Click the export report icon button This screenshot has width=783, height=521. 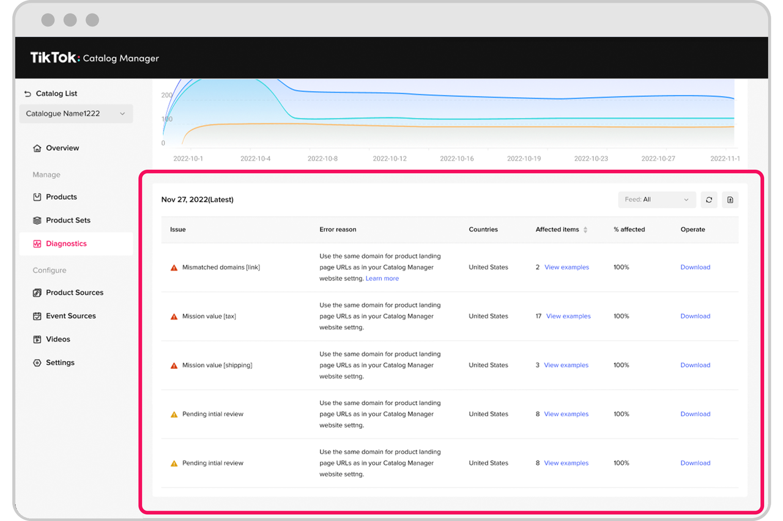click(730, 200)
